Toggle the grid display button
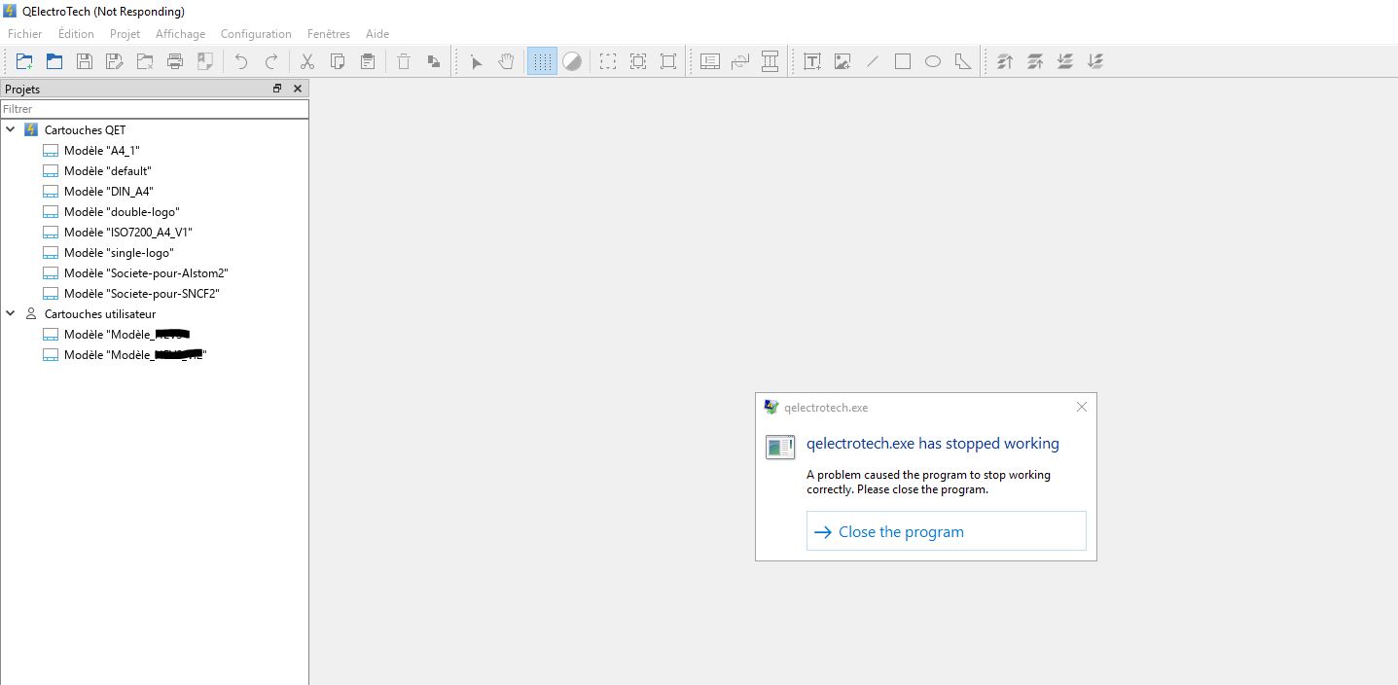 point(542,61)
